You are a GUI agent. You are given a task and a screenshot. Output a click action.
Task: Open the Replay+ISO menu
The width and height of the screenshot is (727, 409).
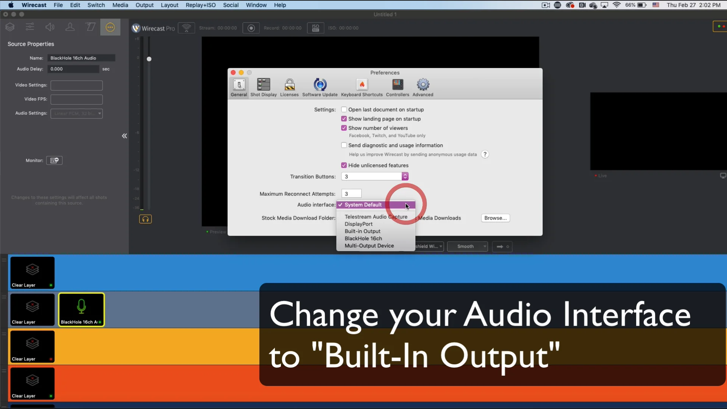200,5
